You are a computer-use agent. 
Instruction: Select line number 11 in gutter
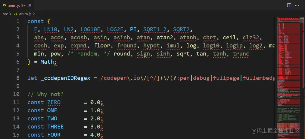(16, 102)
